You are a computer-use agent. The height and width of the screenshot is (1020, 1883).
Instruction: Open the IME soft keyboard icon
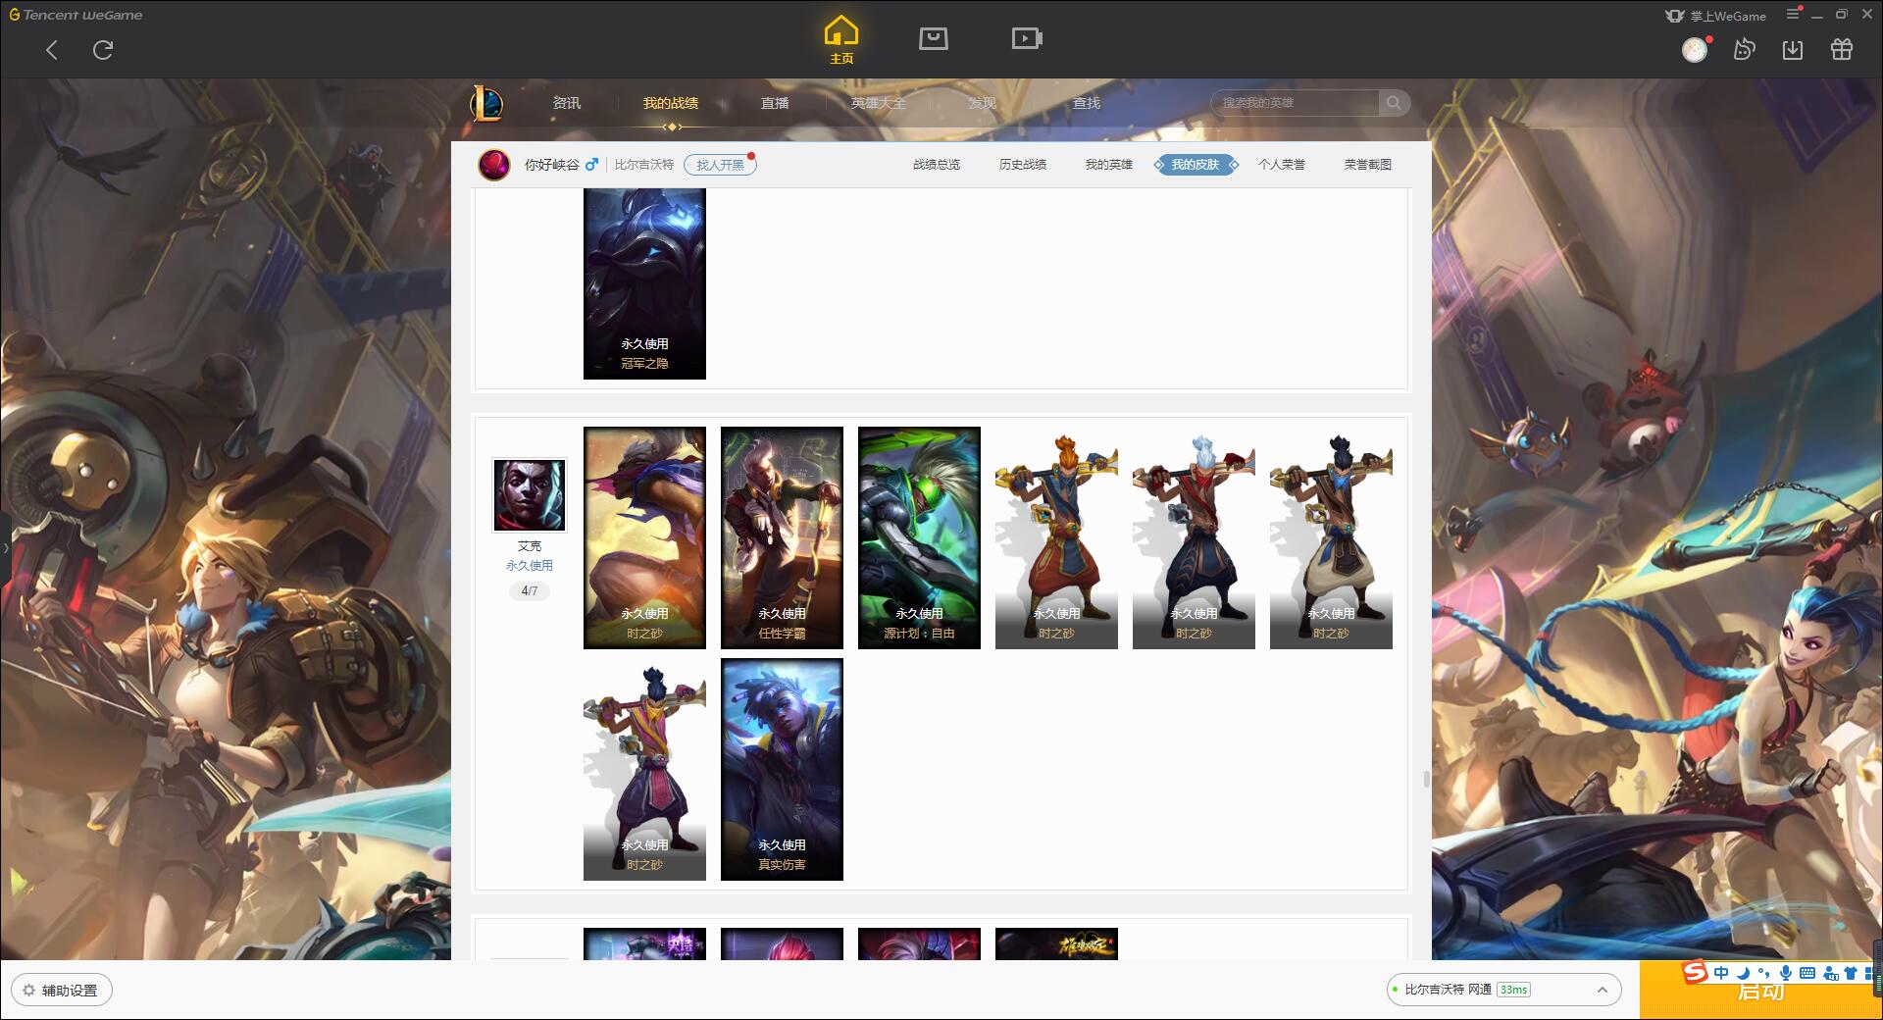tap(1807, 973)
